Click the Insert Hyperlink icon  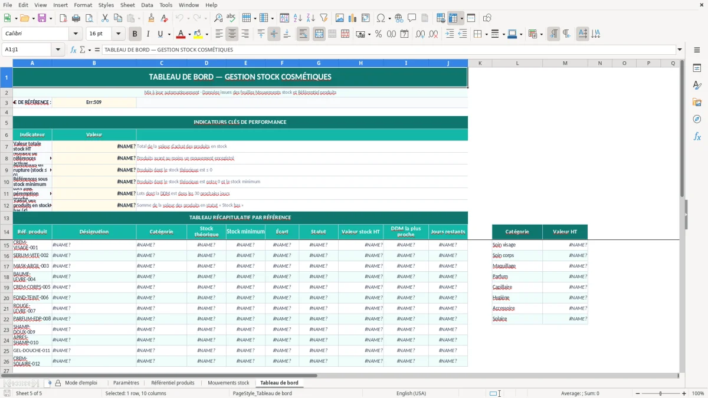(399, 18)
